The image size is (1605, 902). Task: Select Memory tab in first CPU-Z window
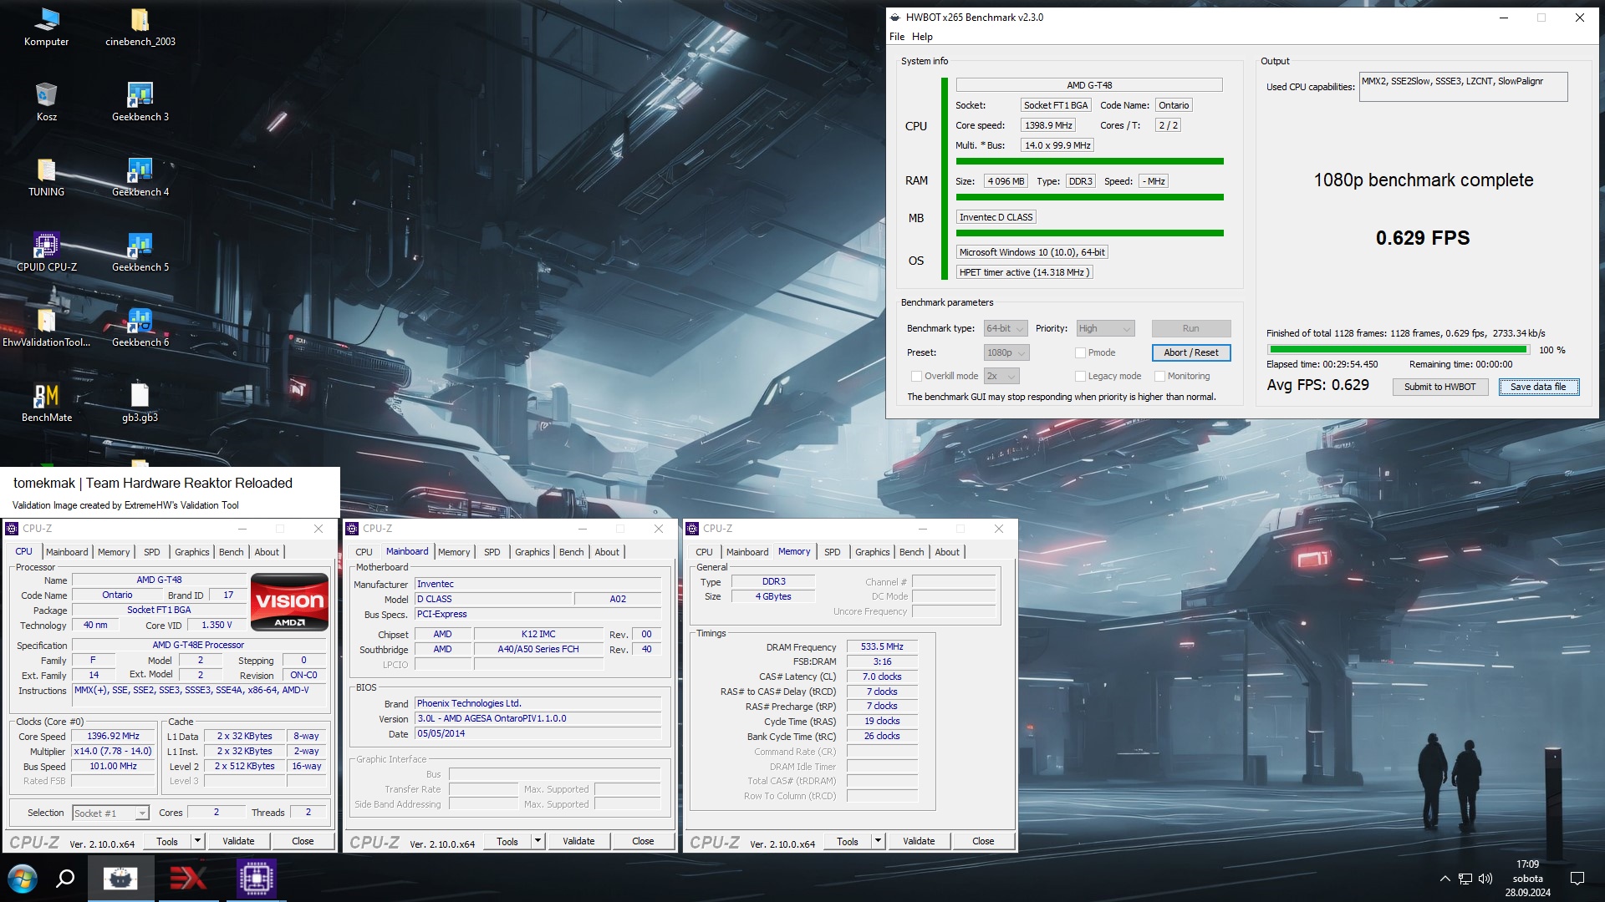pyautogui.click(x=114, y=552)
